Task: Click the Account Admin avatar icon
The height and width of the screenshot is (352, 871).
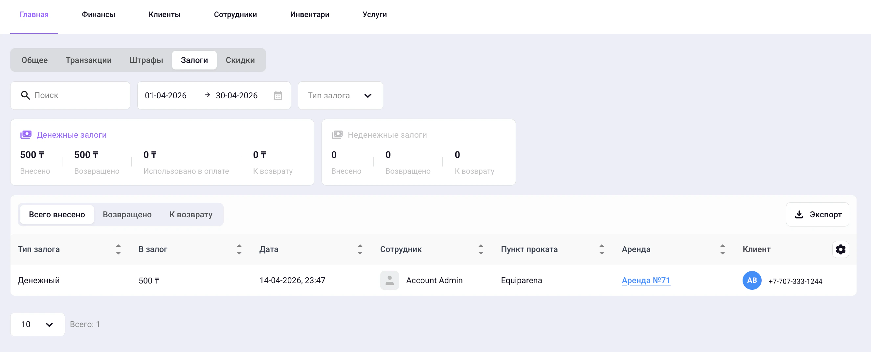Action: coord(390,281)
